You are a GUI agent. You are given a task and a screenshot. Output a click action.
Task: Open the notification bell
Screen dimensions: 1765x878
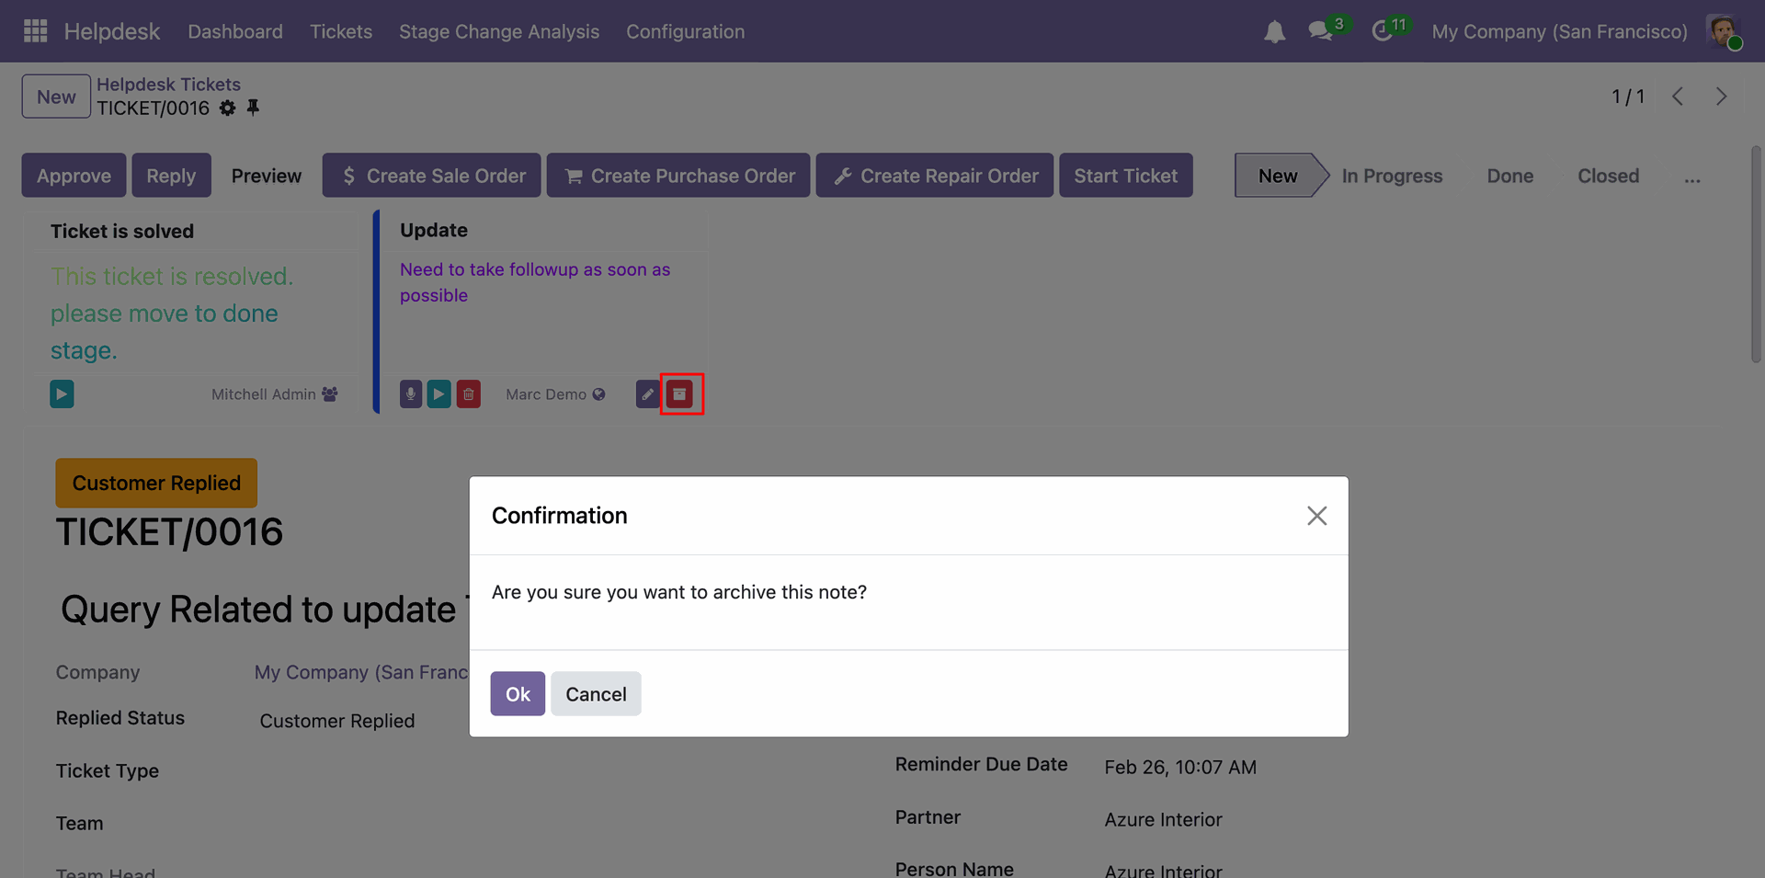tap(1274, 32)
